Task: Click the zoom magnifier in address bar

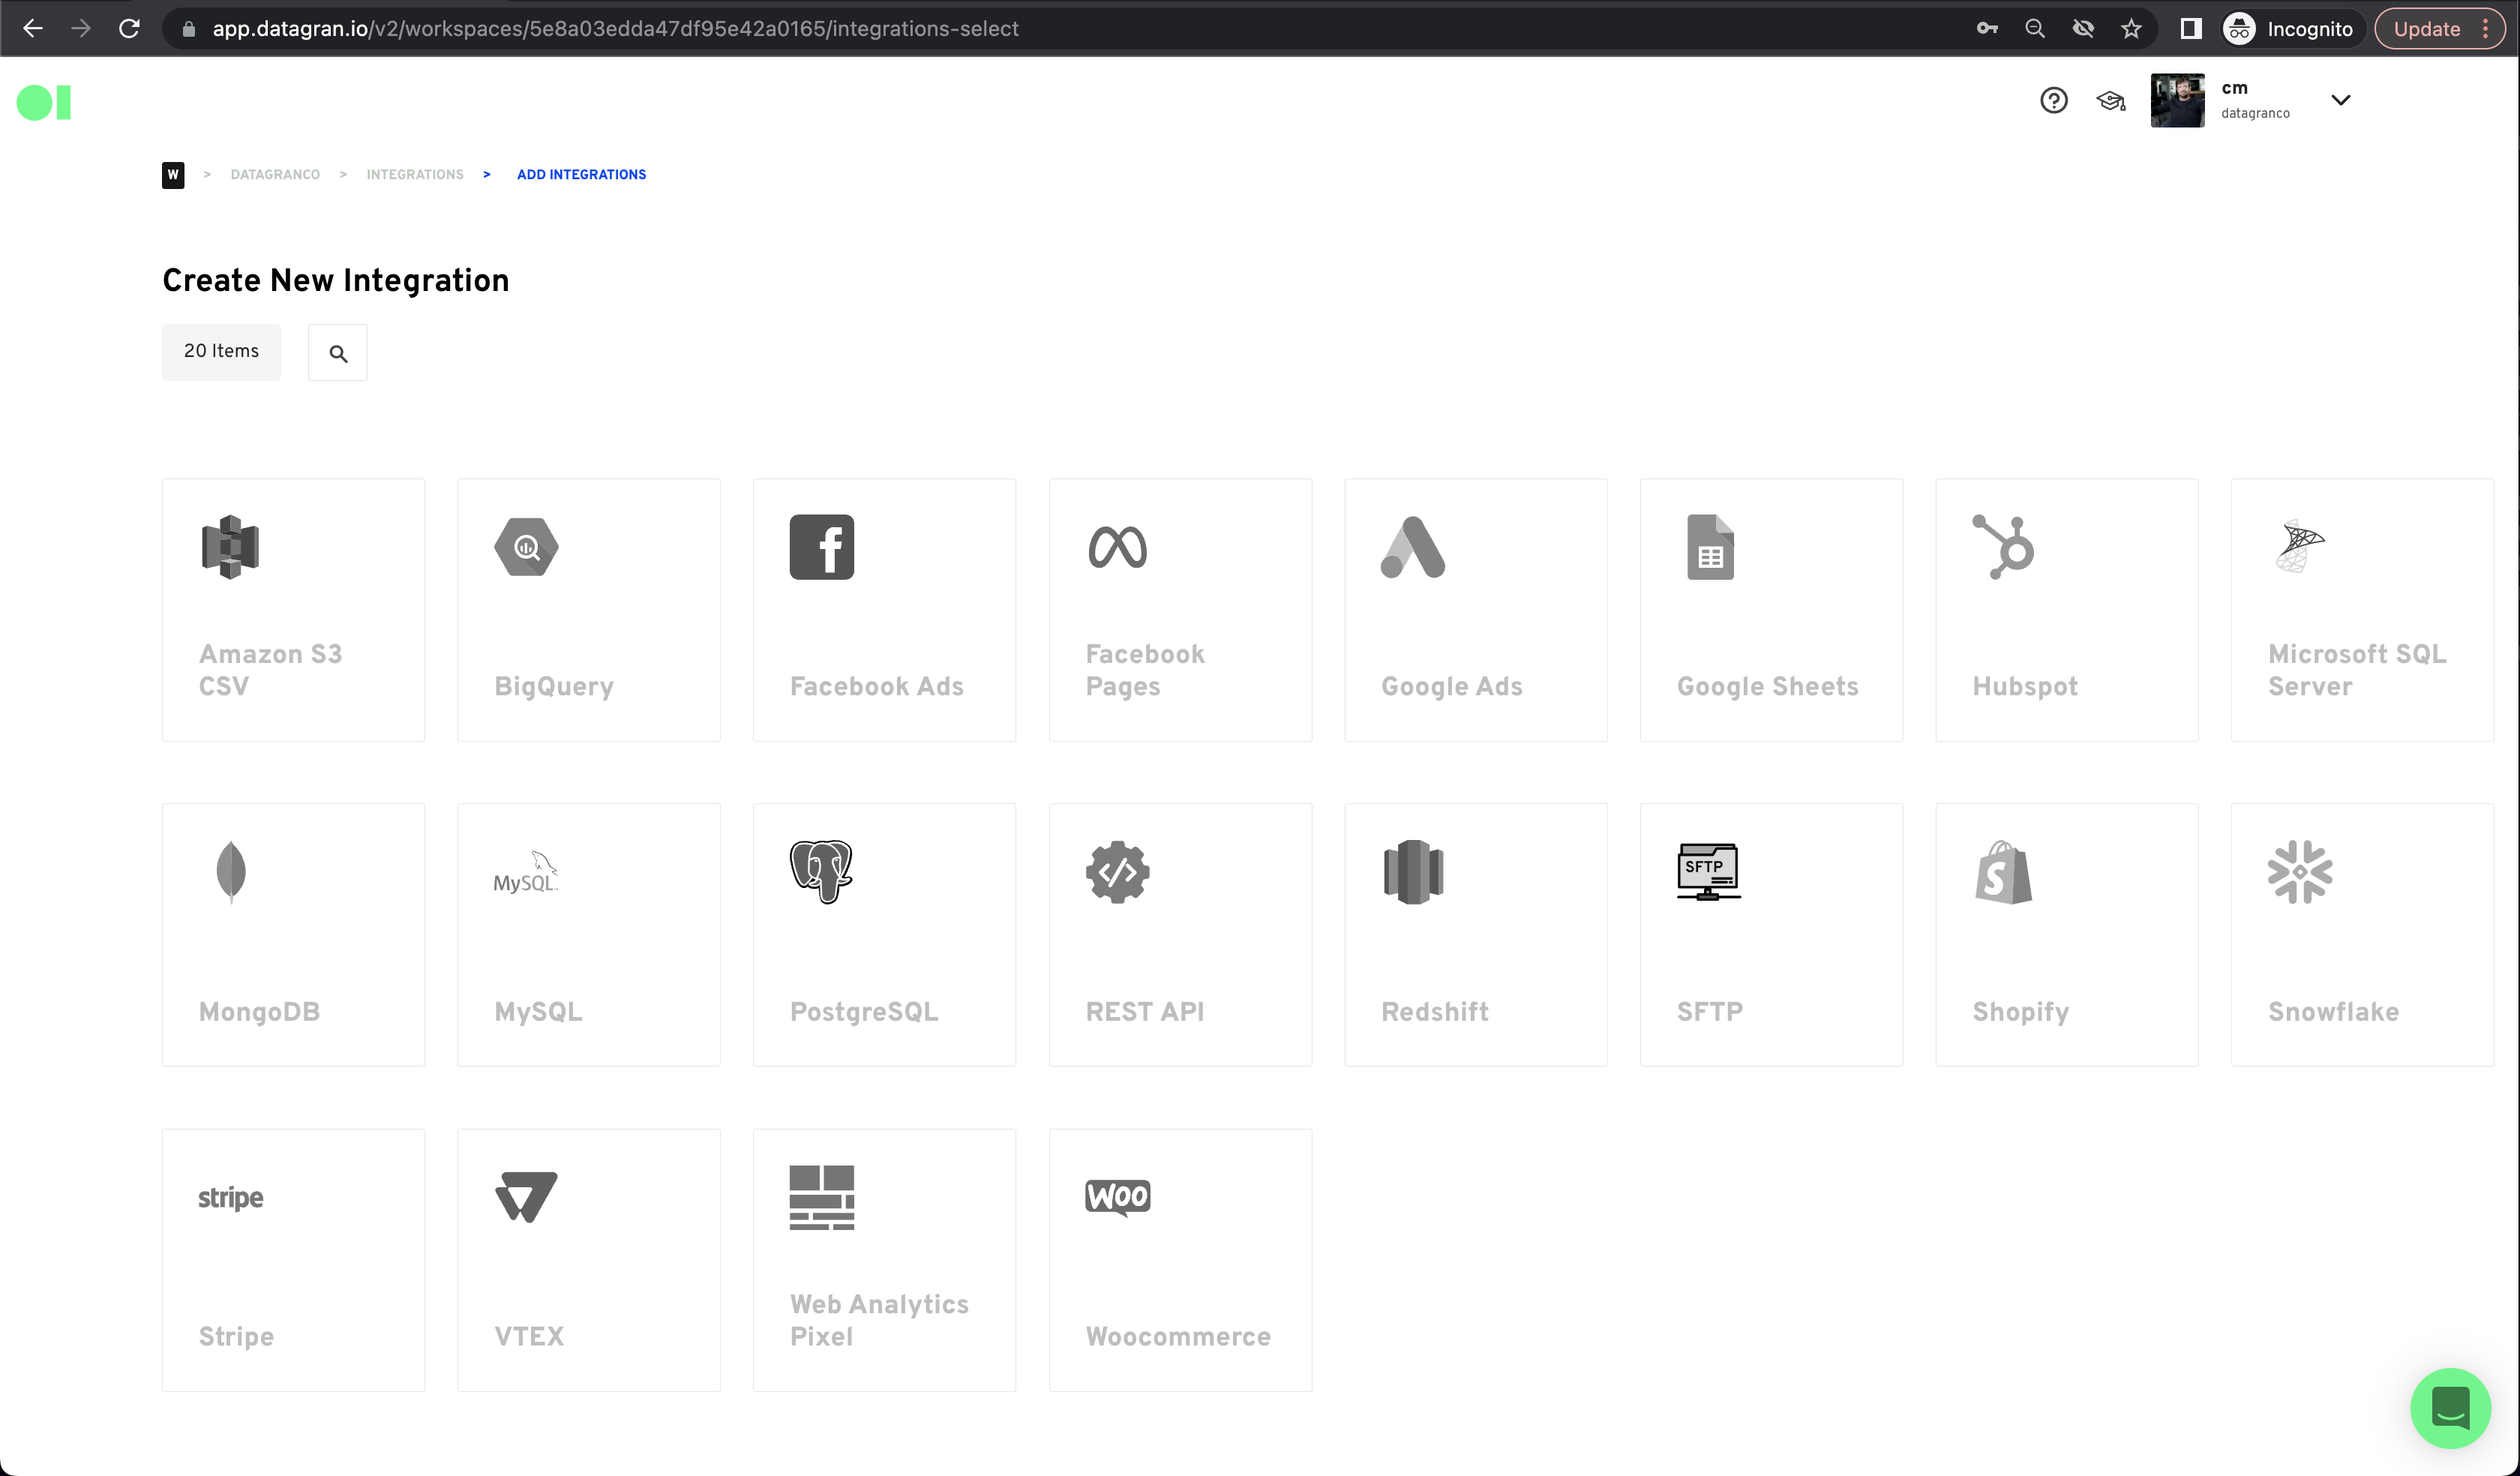Action: pos(2035,29)
